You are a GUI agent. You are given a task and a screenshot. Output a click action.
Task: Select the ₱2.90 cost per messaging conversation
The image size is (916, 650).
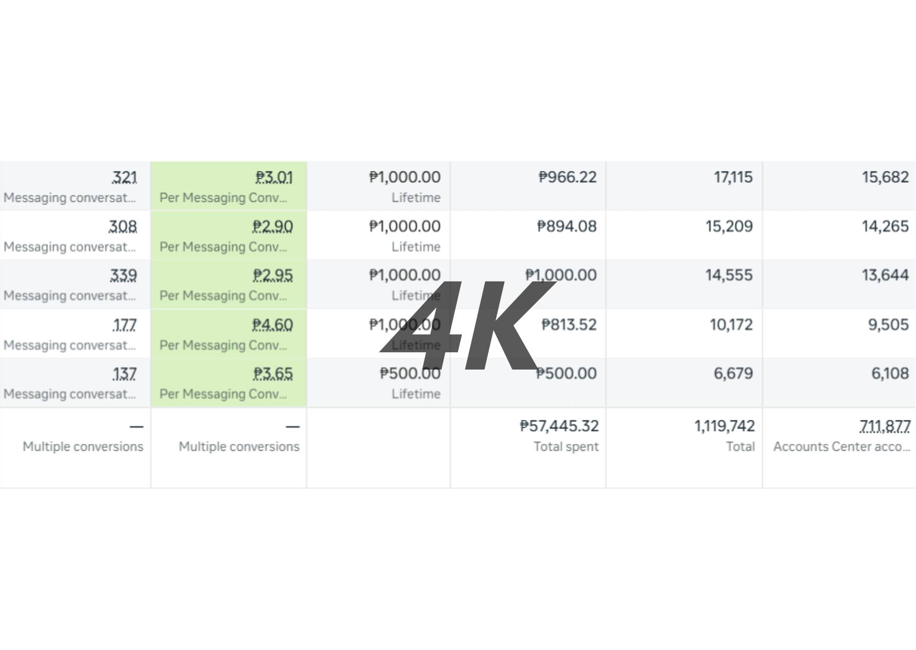272,226
